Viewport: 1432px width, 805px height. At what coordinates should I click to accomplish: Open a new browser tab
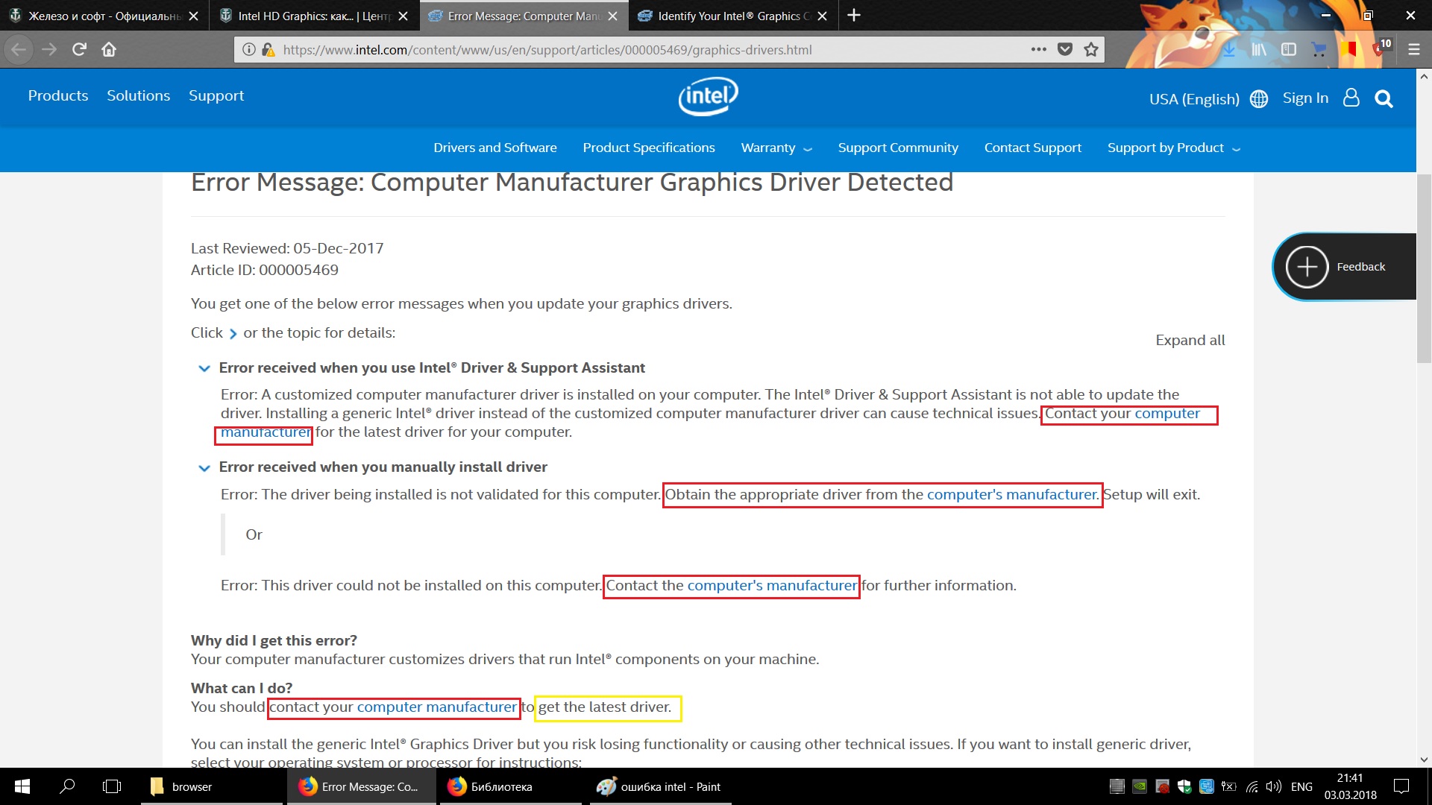pos(854,15)
